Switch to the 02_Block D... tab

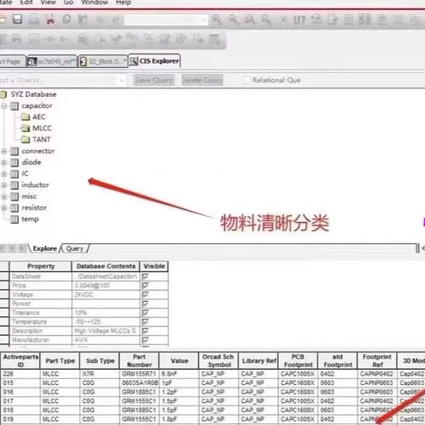click(103, 61)
